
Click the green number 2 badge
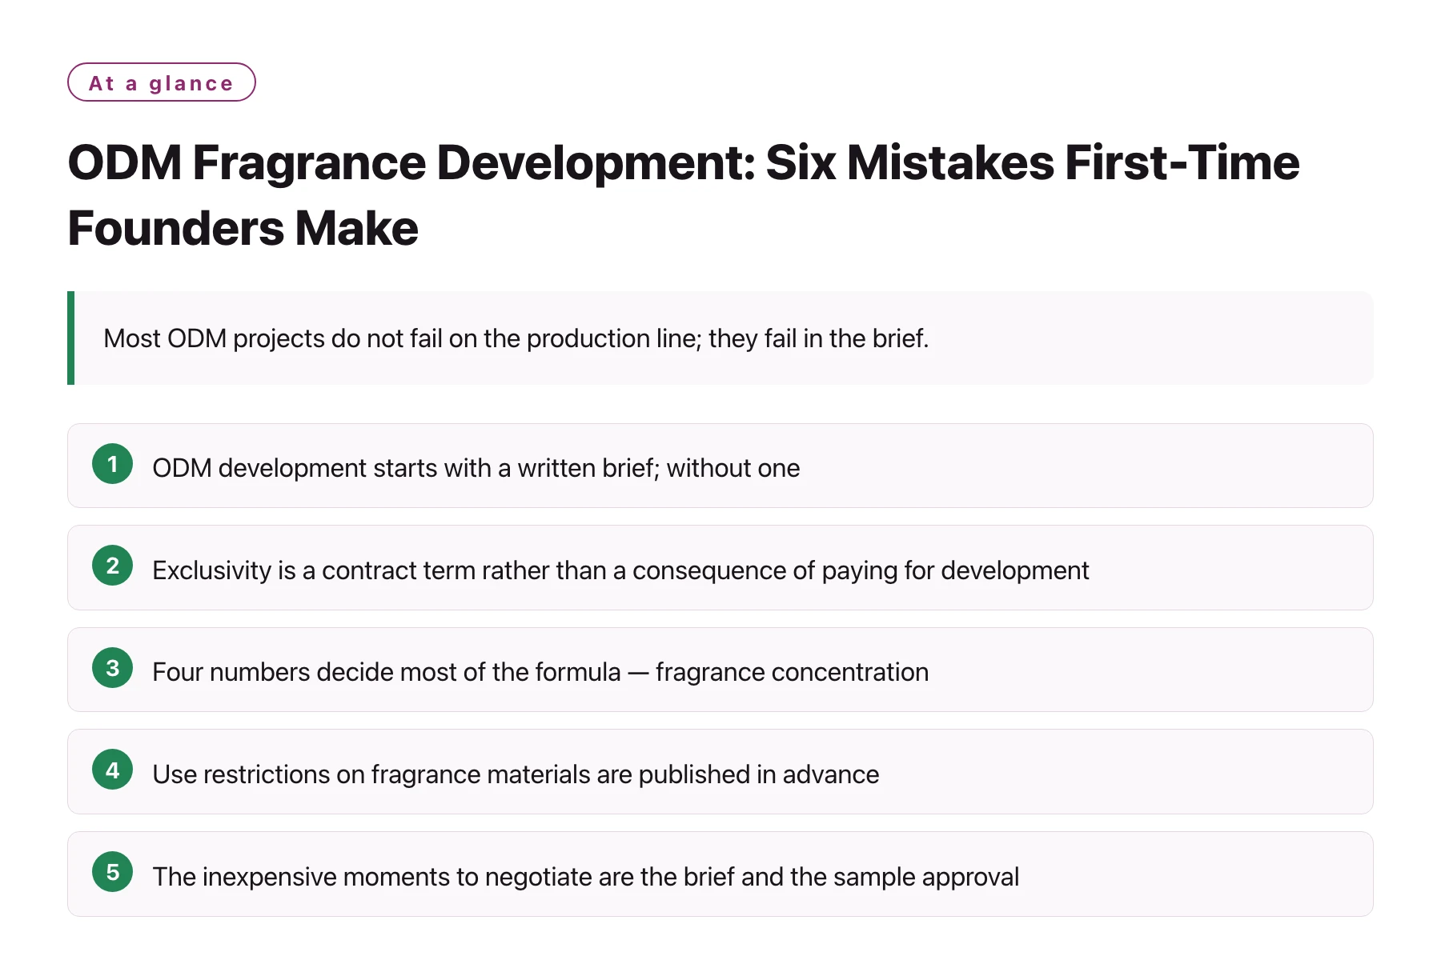(x=112, y=566)
